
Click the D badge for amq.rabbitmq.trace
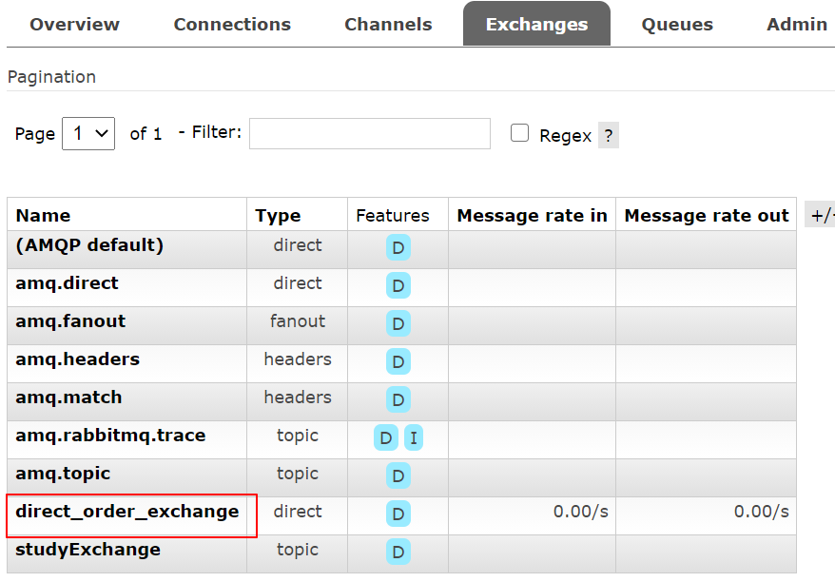(385, 437)
